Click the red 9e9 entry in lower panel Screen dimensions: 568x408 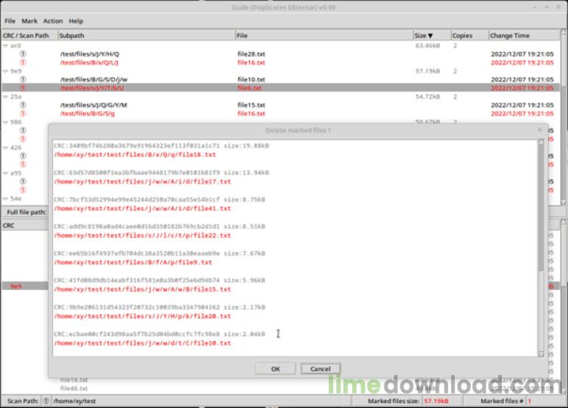point(16,286)
